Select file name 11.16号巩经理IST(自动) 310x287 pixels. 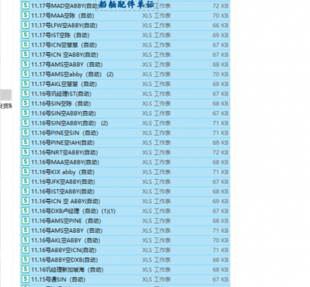(x=61, y=94)
